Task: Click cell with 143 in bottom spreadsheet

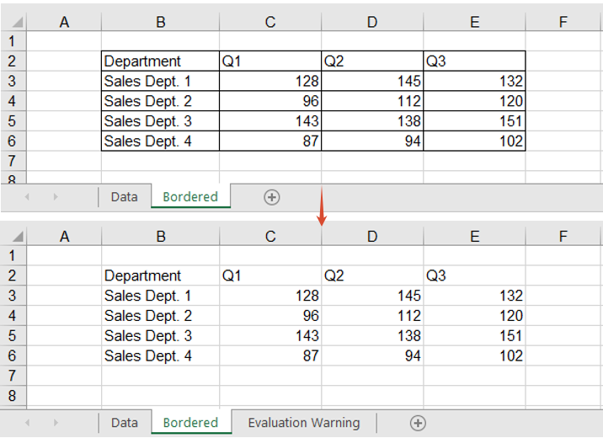Action: pyautogui.click(x=270, y=335)
